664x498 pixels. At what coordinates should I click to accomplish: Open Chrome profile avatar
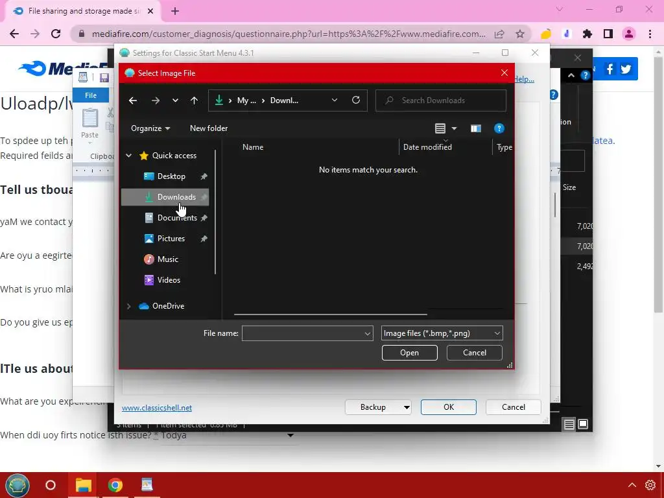629,34
